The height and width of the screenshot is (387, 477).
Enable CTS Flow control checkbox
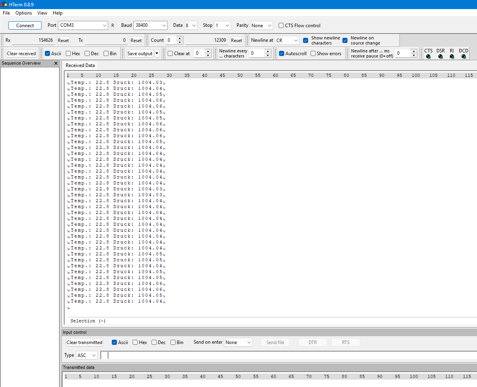tap(281, 26)
